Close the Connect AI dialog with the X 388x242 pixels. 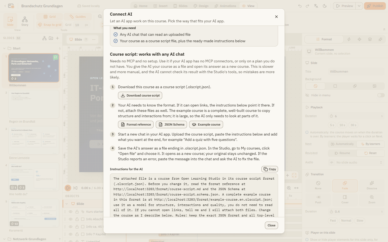tap(276, 17)
